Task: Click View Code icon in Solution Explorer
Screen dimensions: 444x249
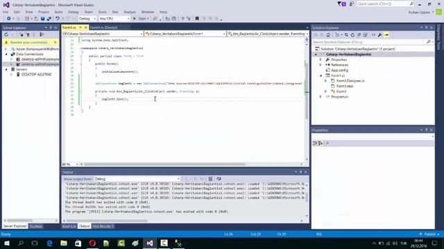Action: pos(373,35)
